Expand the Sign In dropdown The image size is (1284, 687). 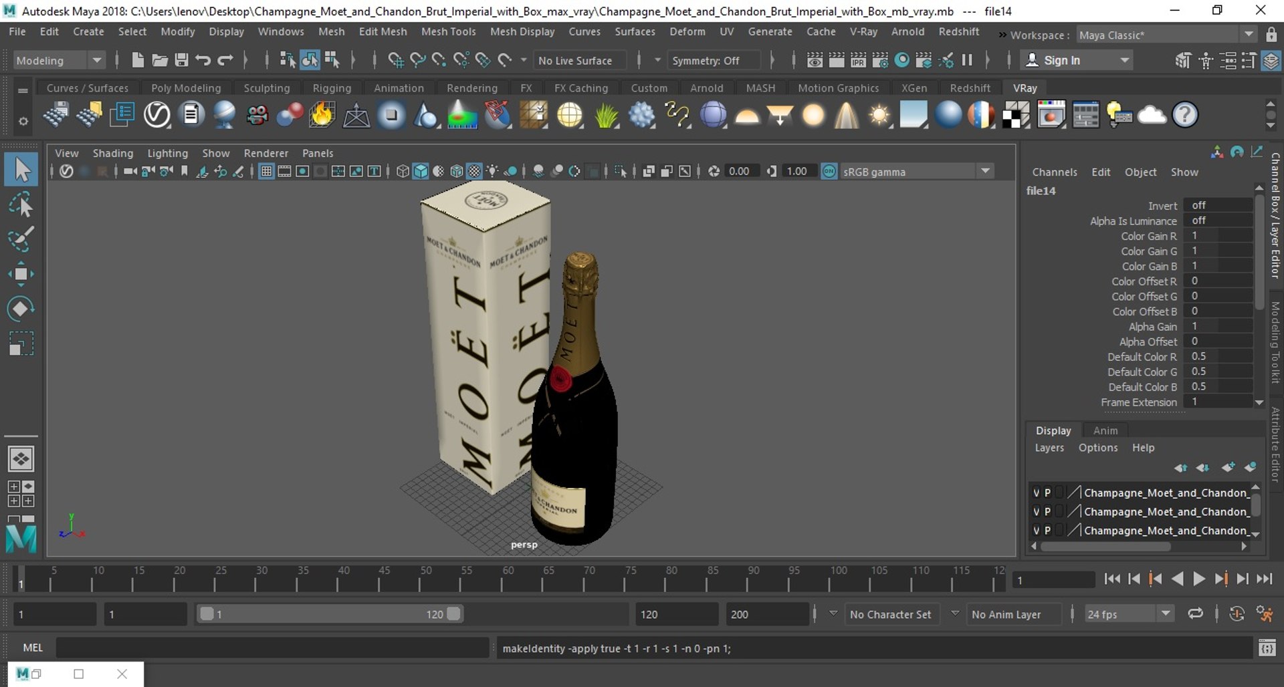pos(1126,60)
